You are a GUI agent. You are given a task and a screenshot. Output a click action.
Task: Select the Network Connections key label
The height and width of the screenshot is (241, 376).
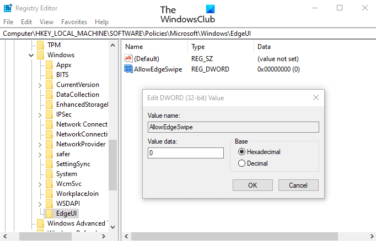click(82, 124)
